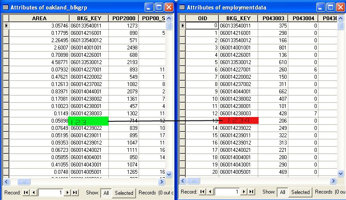The image size is (346, 200).
Task: Click cell 060014005001 in oakland_blkgrp
Action: click(x=89, y=172)
